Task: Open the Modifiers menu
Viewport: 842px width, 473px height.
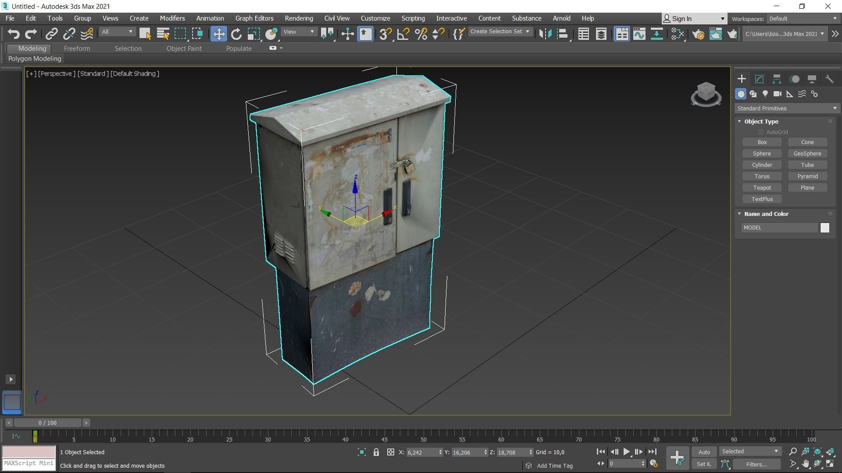Action: point(172,18)
